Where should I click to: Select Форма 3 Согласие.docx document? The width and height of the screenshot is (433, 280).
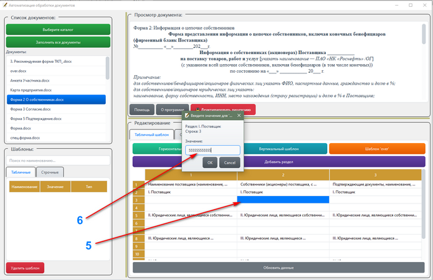(56, 109)
